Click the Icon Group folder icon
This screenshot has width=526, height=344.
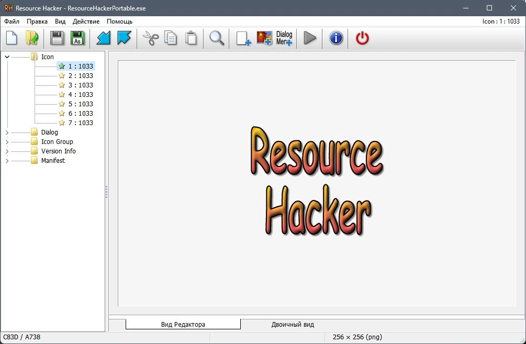(x=34, y=141)
